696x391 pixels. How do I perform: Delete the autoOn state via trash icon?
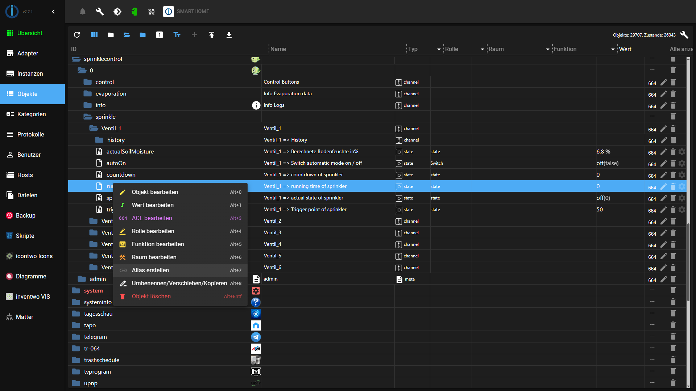[673, 163]
